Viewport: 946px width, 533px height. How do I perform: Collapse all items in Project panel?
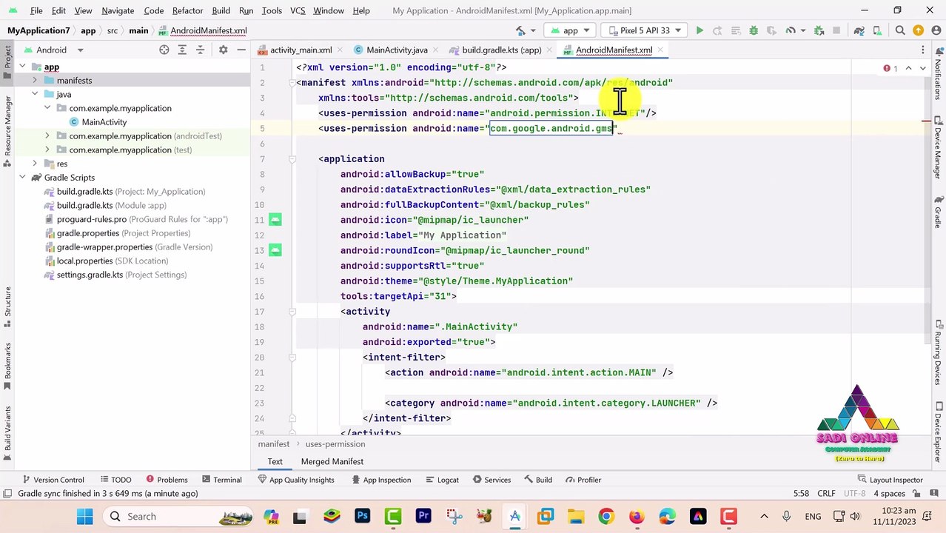(x=200, y=50)
